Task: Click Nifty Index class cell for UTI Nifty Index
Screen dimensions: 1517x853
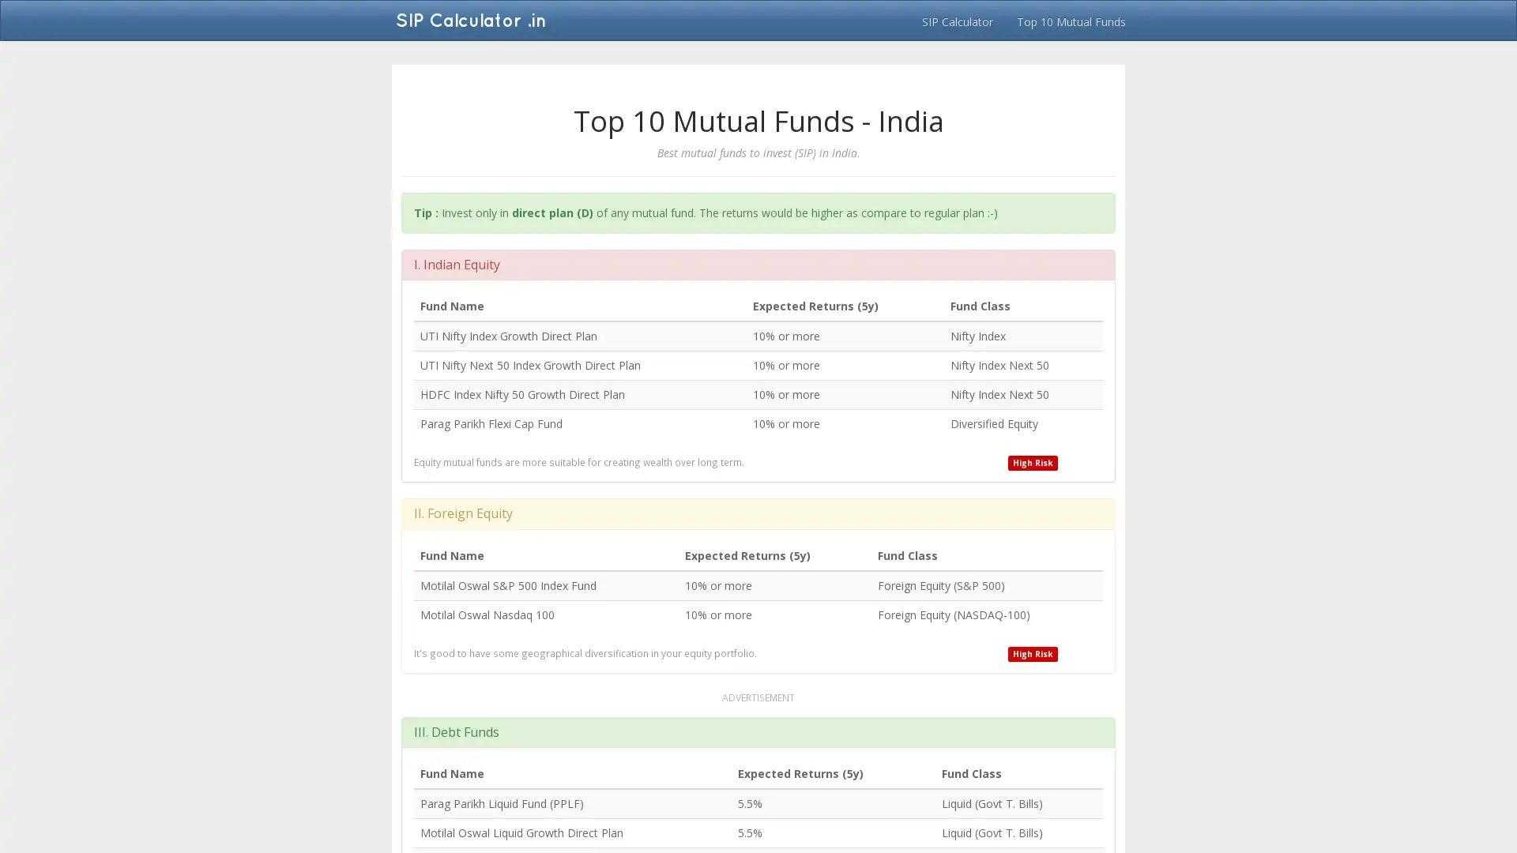Action: [978, 336]
